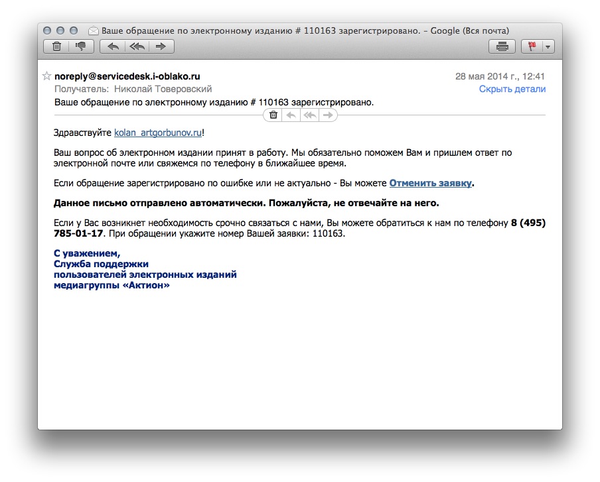Click Reply arrow in the top toolbar
This screenshot has height=482, width=600.
click(x=113, y=46)
